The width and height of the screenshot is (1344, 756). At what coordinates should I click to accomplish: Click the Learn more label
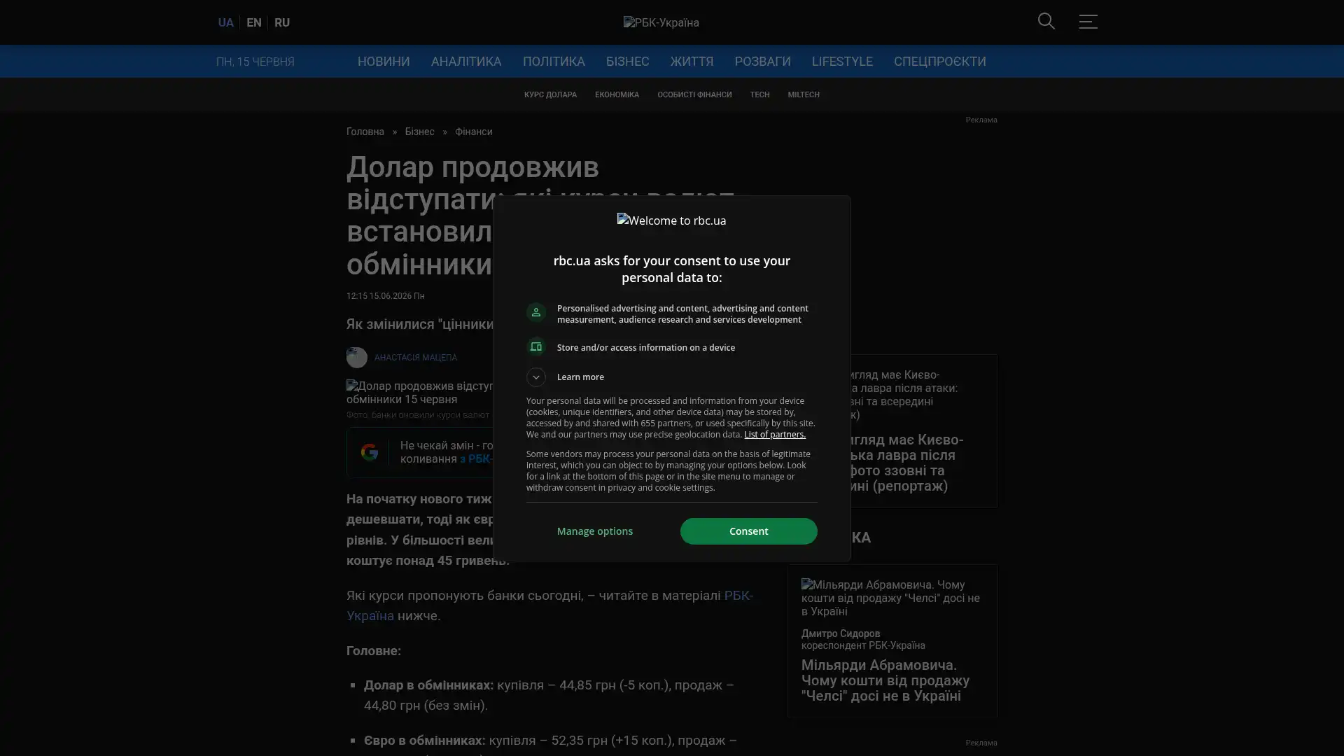coord(580,377)
